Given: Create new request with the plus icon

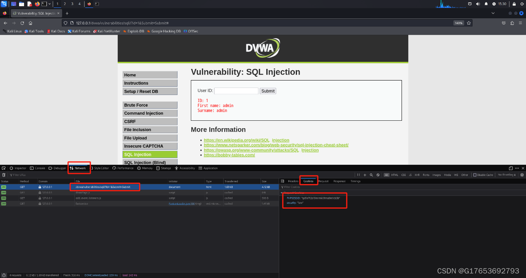Looking at the screenshot, I should click(x=365, y=175).
